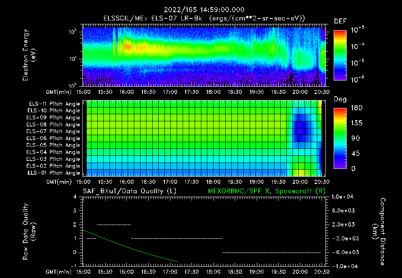Select the ELS-09 Pitch Angle row label
Screen dimensions: 402x278
53,118
